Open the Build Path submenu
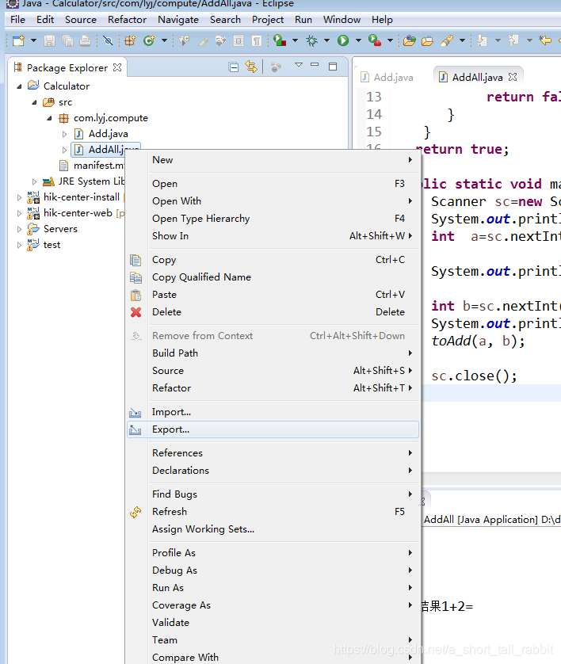The width and height of the screenshot is (561, 664). click(273, 353)
